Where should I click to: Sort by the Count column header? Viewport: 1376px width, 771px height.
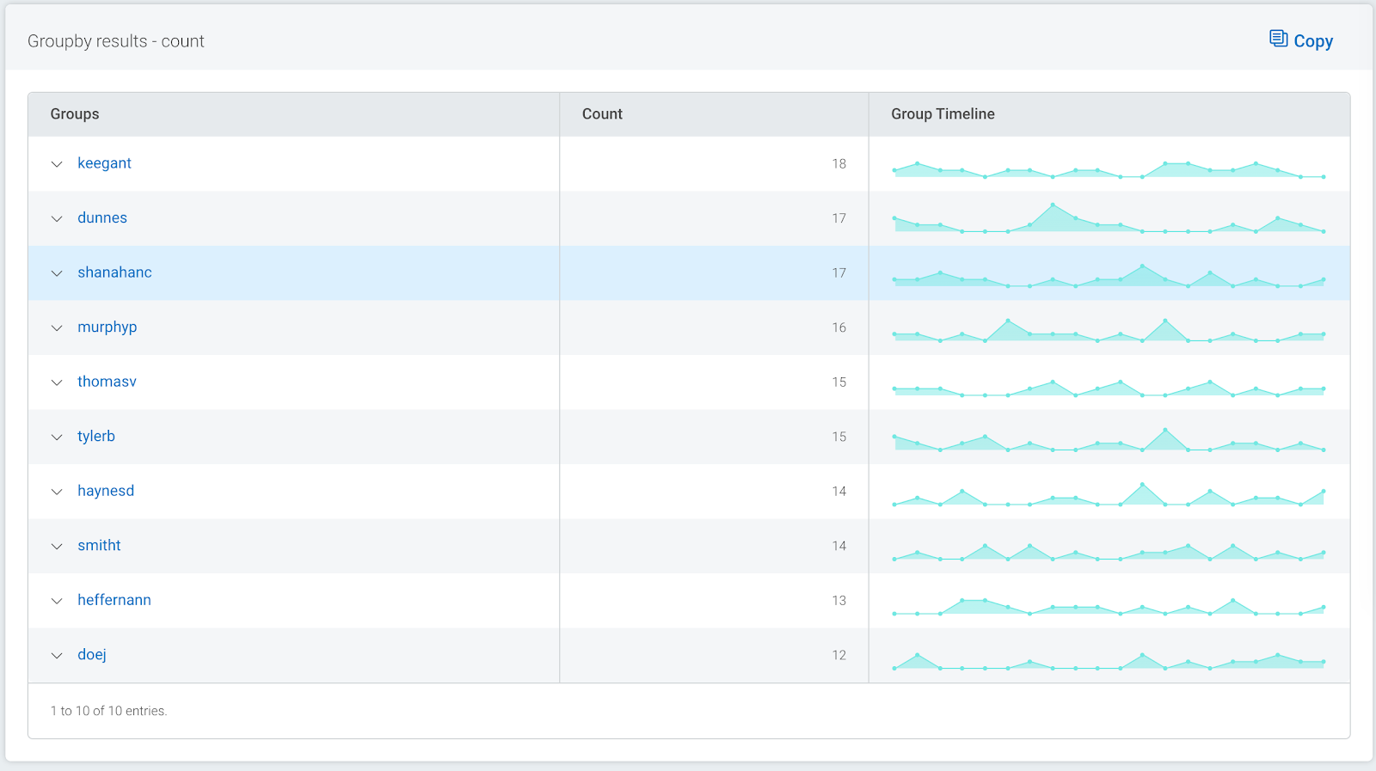[x=602, y=114]
